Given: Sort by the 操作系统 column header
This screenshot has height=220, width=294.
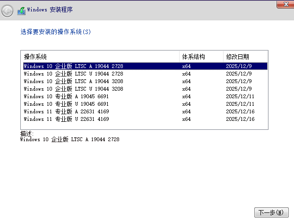Looking at the screenshot, I should pos(99,57).
